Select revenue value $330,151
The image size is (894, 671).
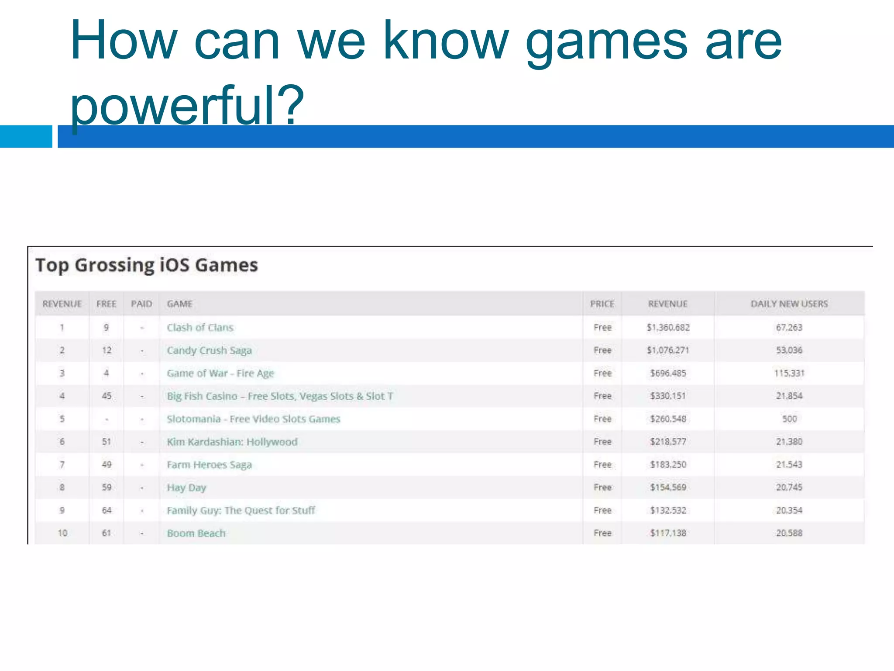668,396
